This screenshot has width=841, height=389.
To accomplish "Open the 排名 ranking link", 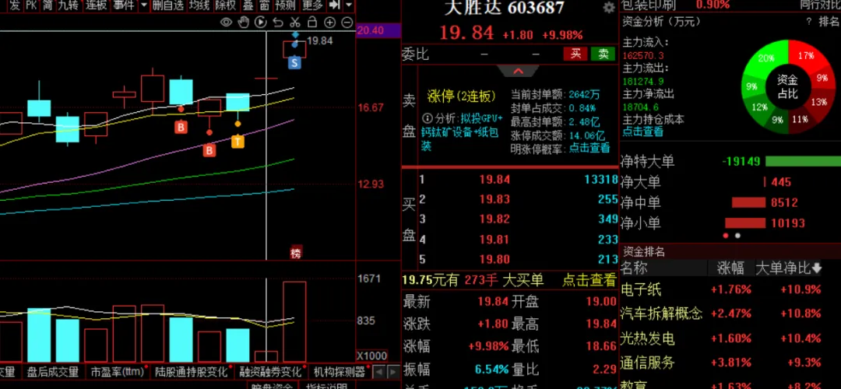I will coord(829,22).
